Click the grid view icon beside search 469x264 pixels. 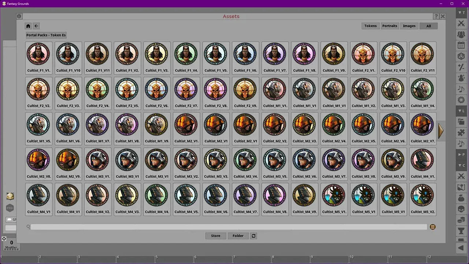pyautogui.click(x=433, y=227)
